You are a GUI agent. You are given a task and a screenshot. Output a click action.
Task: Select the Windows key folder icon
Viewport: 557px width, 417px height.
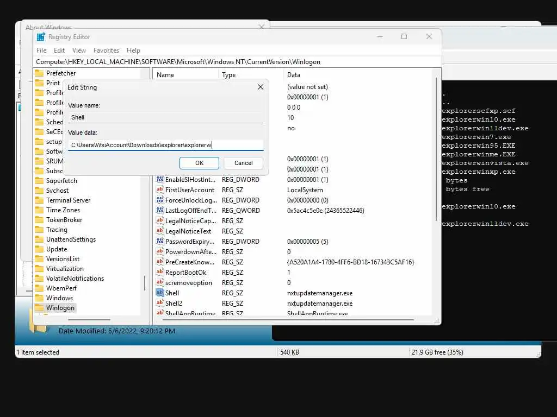coord(39,298)
